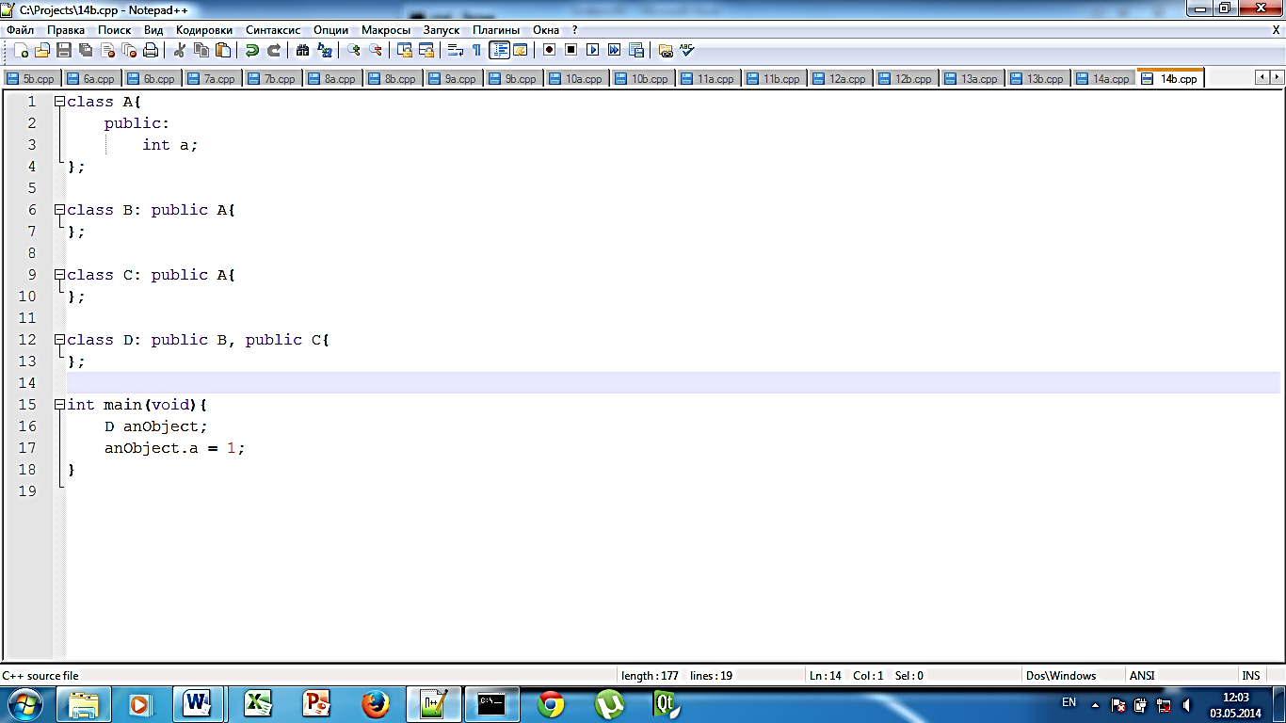Click the Save All toolbar icon
1286x723 pixels.
[x=86, y=50]
